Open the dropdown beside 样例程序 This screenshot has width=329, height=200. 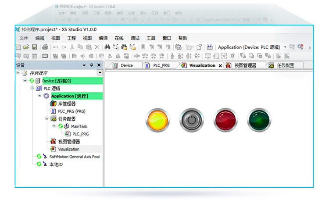100,73
